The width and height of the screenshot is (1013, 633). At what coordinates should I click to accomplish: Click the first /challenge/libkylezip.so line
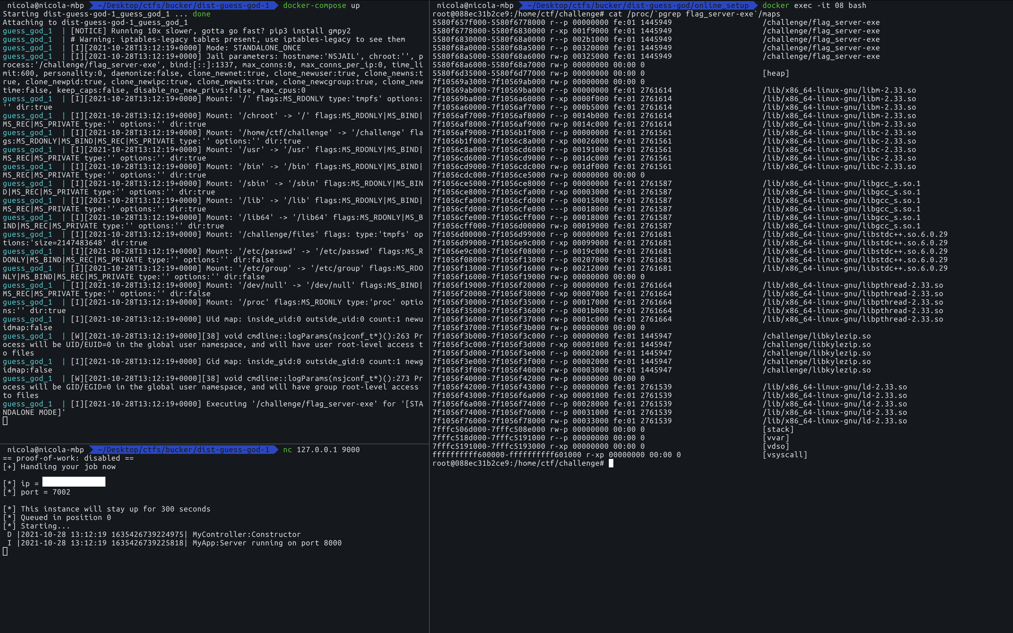pyautogui.click(x=816, y=336)
